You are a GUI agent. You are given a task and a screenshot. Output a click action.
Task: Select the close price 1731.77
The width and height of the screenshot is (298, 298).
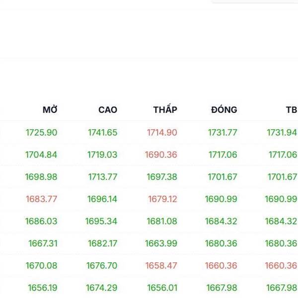coord(223,133)
